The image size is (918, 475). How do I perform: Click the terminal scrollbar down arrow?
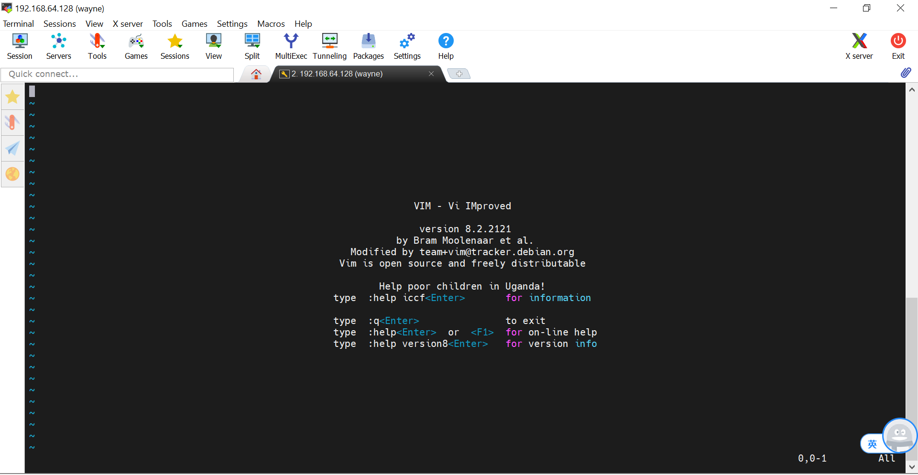pos(912,467)
